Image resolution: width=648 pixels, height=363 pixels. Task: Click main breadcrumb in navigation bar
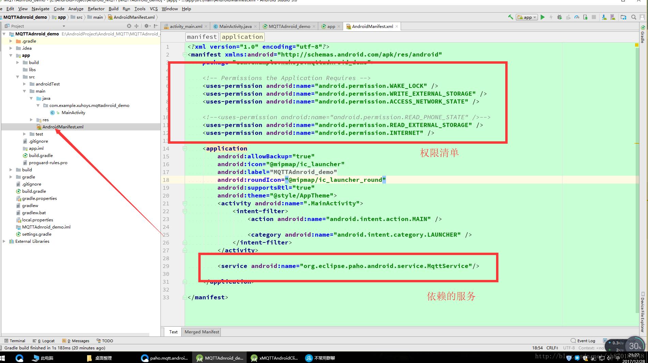[95, 17]
